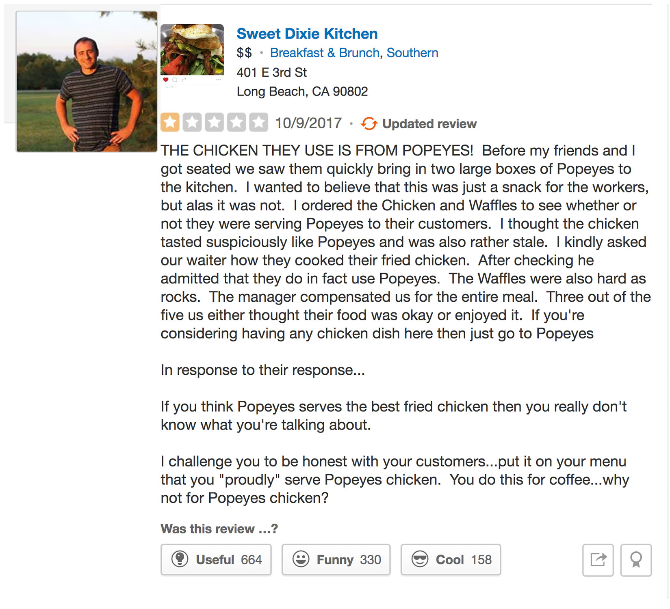Image resolution: width=670 pixels, height=609 pixels.
Task: Vote this review as Cool
Action: 451,559
